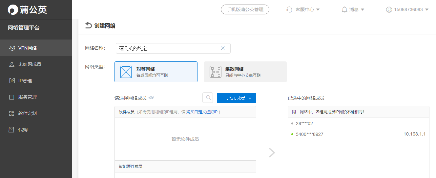Viewport: 436px width, 178px height.
Task: Click the 蒲公英 logo in the sidebar header
Action: (x=28, y=9)
